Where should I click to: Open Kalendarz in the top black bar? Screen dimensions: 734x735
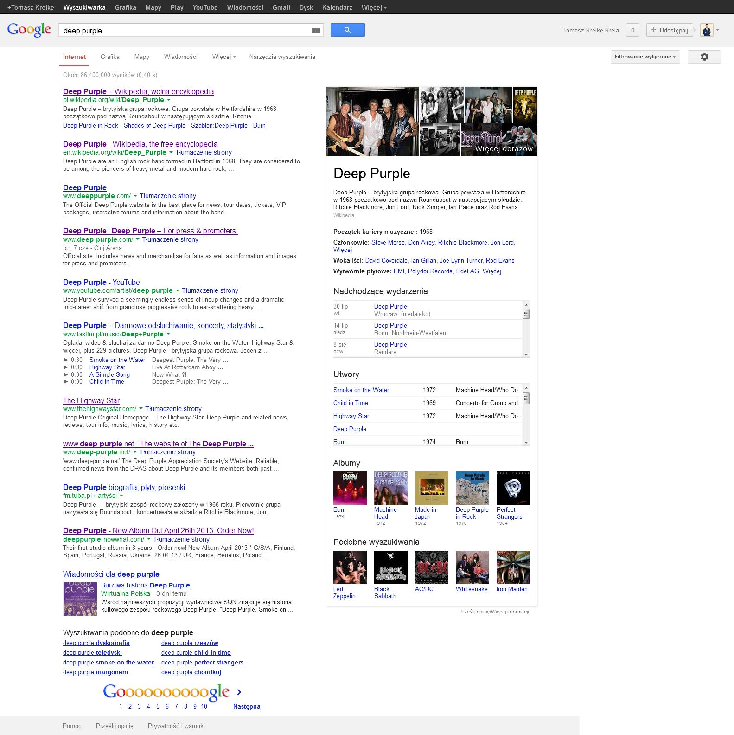point(337,7)
